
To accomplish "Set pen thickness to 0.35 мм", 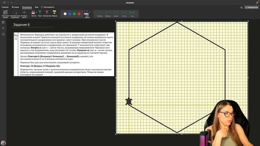I will tap(108, 14).
